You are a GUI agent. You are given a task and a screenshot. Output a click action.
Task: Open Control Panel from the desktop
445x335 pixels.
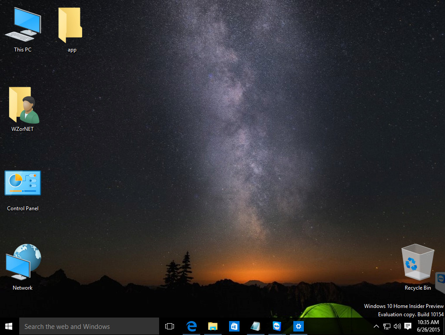22,183
